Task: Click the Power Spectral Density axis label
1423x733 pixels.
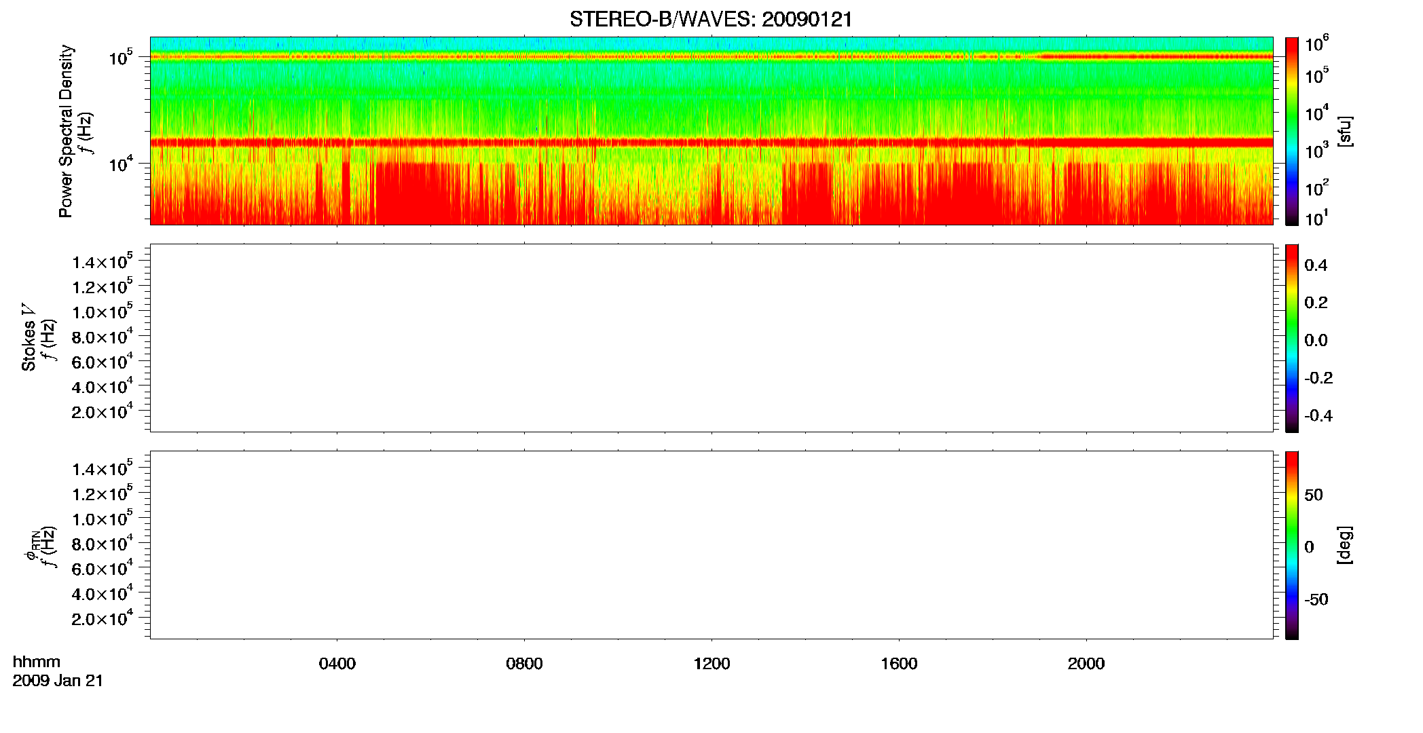Action: (x=66, y=131)
